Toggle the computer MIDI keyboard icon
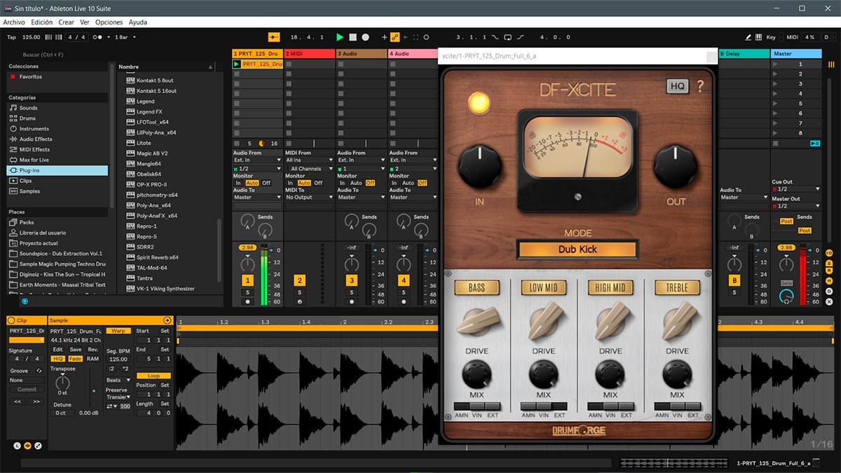 coord(759,37)
